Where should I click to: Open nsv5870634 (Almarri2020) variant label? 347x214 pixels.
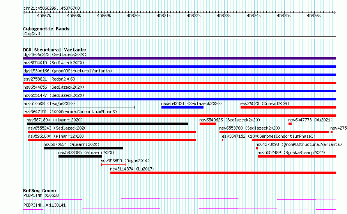[71, 144]
